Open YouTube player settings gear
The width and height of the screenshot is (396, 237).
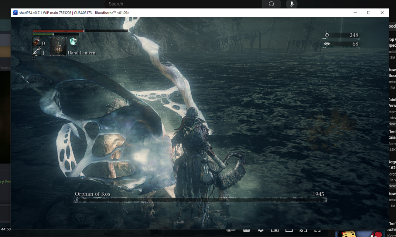pos(261,230)
